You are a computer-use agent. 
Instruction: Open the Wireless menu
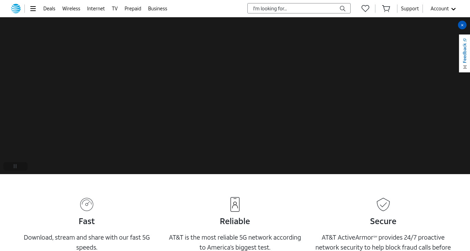tap(71, 9)
